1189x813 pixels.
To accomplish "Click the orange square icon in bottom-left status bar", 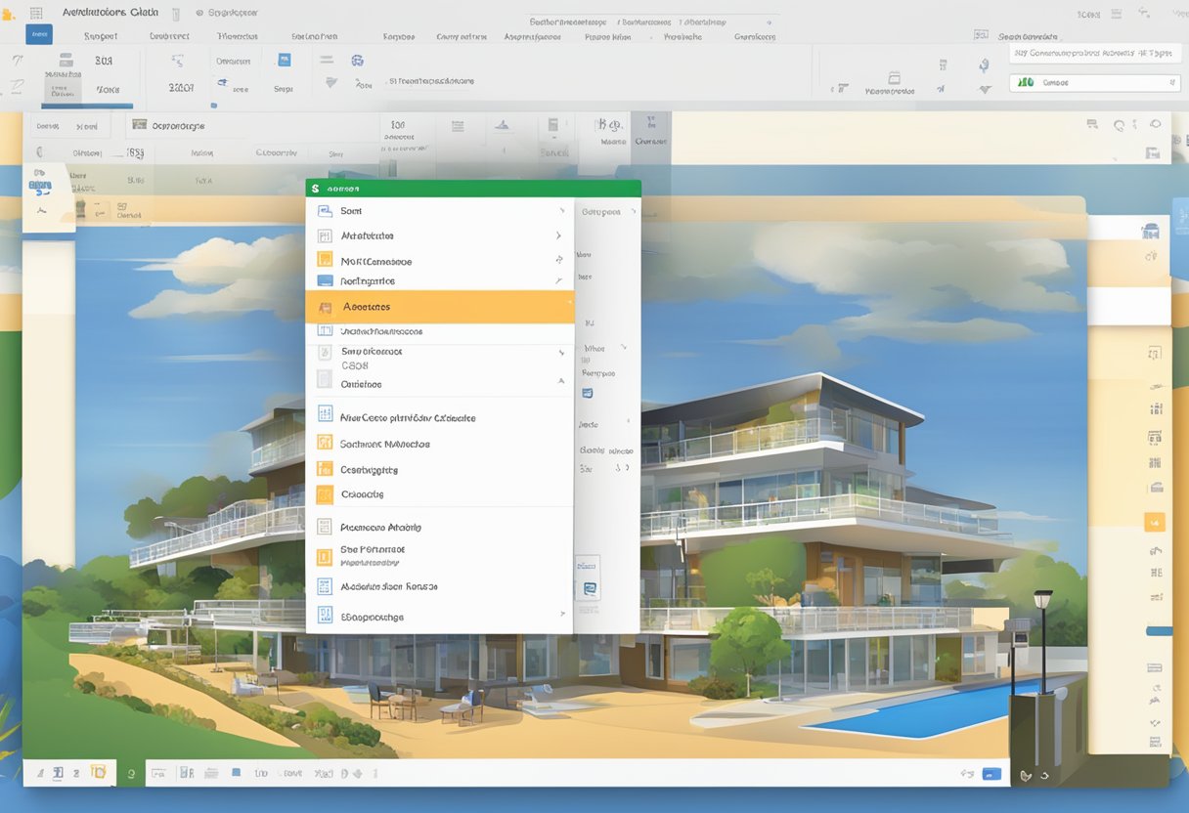I will [x=98, y=773].
